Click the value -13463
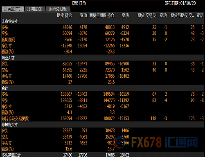 click(82, 94)
